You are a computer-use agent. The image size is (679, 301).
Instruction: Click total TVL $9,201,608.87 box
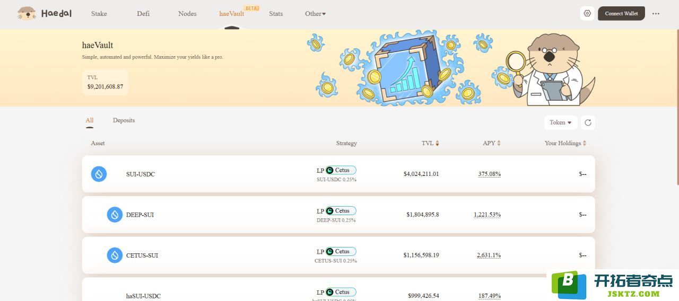(105, 82)
